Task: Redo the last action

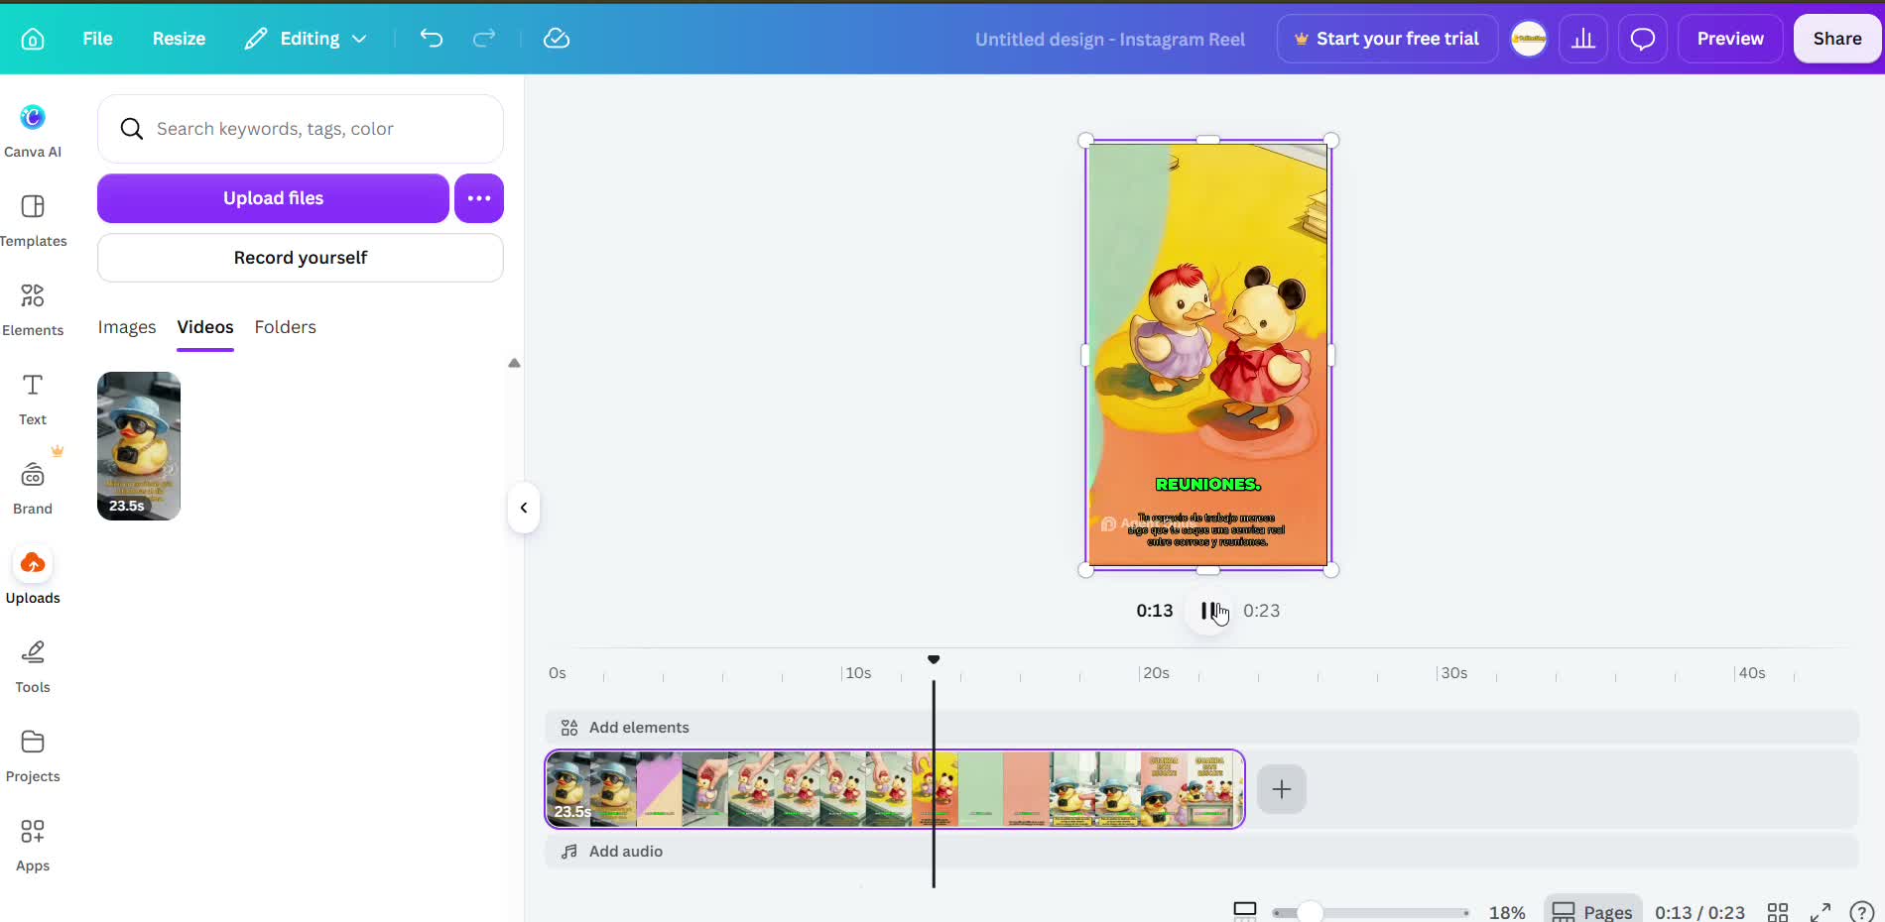Action: click(x=484, y=39)
